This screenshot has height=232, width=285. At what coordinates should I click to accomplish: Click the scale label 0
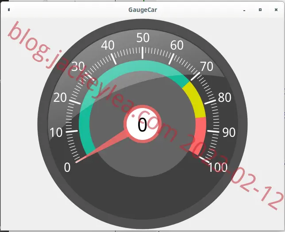point(67,167)
